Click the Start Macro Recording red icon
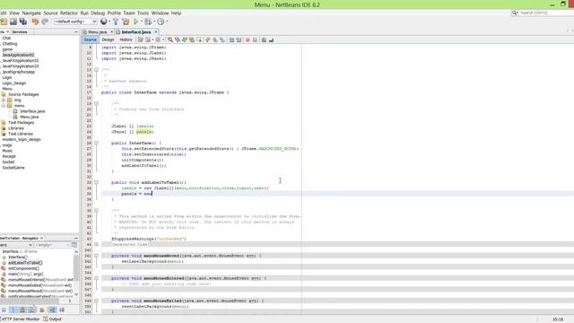The height and width of the screenshot is (323, 574). coord(248,39)
